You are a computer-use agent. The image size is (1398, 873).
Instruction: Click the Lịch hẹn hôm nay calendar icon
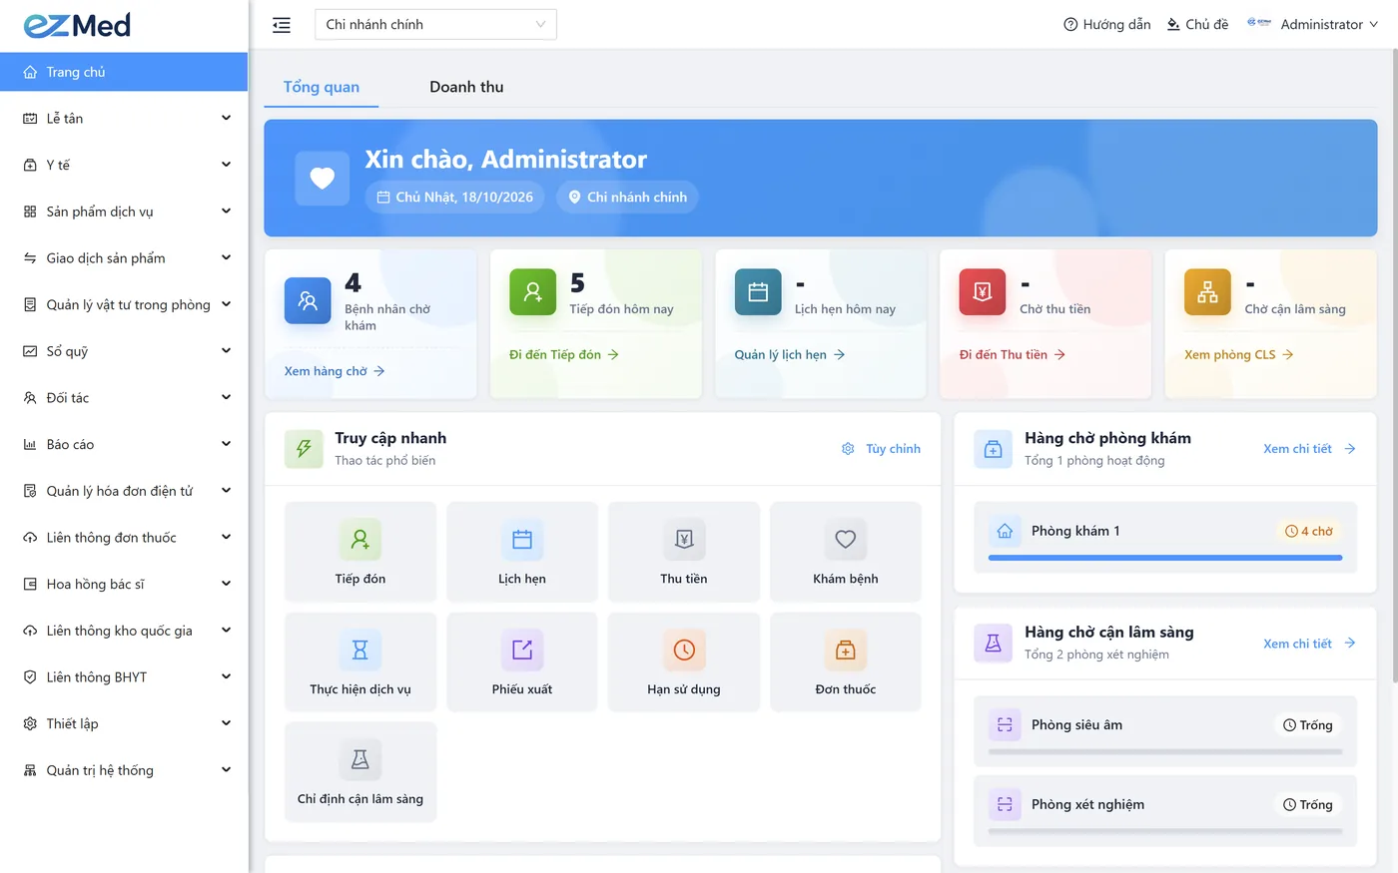tap(758, 292)
